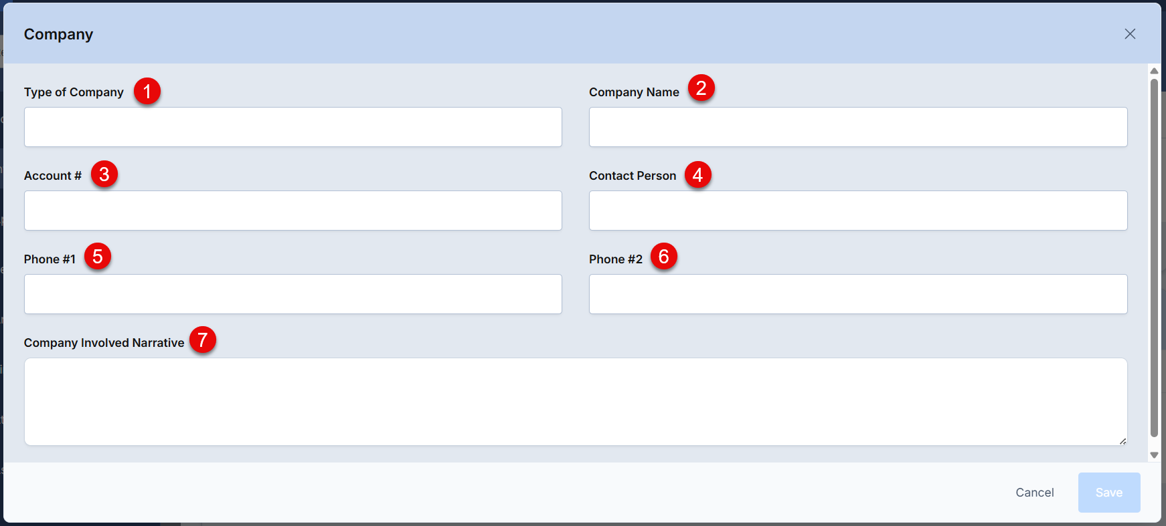Click the vertical scrollbar thumb
The image size is (1166, 526).
tap(1154, 258)
